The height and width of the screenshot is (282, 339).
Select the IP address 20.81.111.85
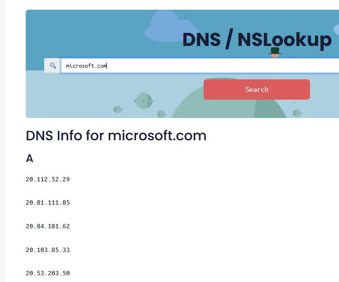(48, 203)
